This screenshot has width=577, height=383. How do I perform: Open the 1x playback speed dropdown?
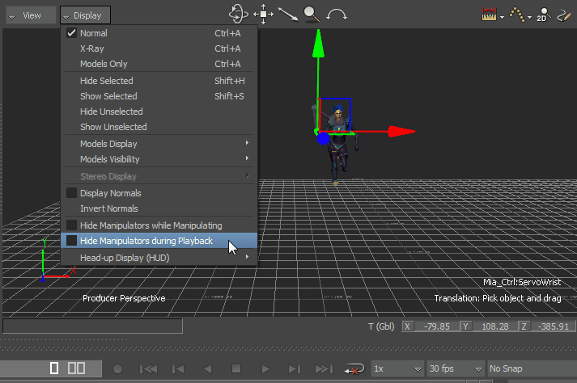tap(397, 368)
